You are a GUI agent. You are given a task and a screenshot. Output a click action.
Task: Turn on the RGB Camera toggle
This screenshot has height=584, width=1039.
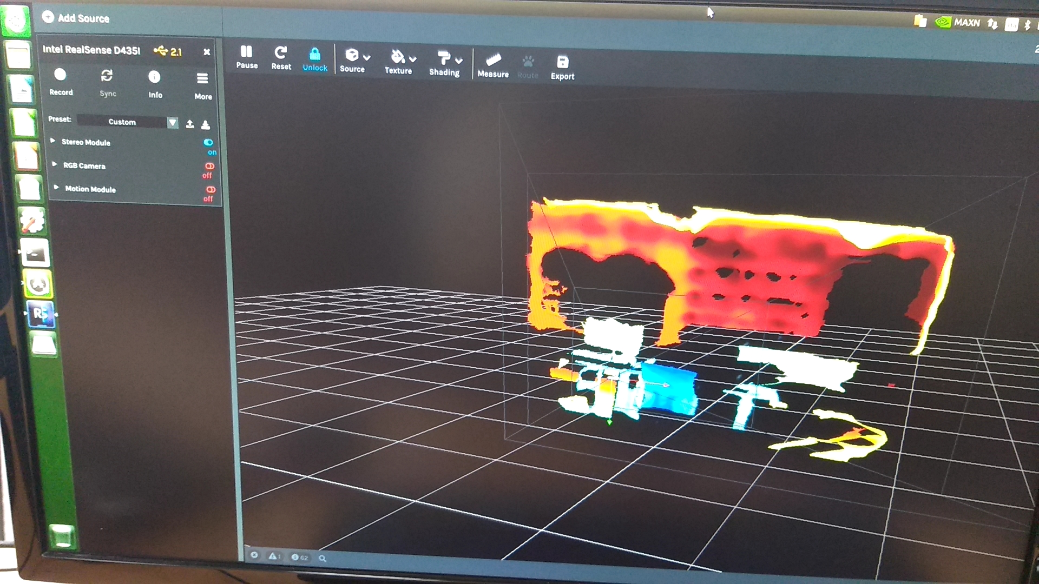[209, 166]
